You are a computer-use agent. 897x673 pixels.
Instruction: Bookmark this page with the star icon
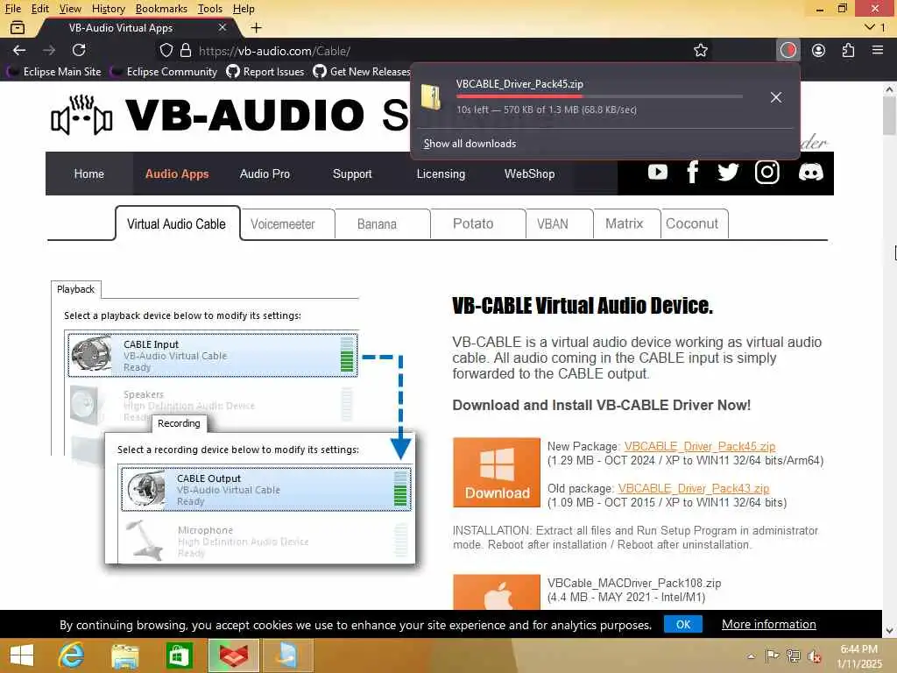(701, 50)
